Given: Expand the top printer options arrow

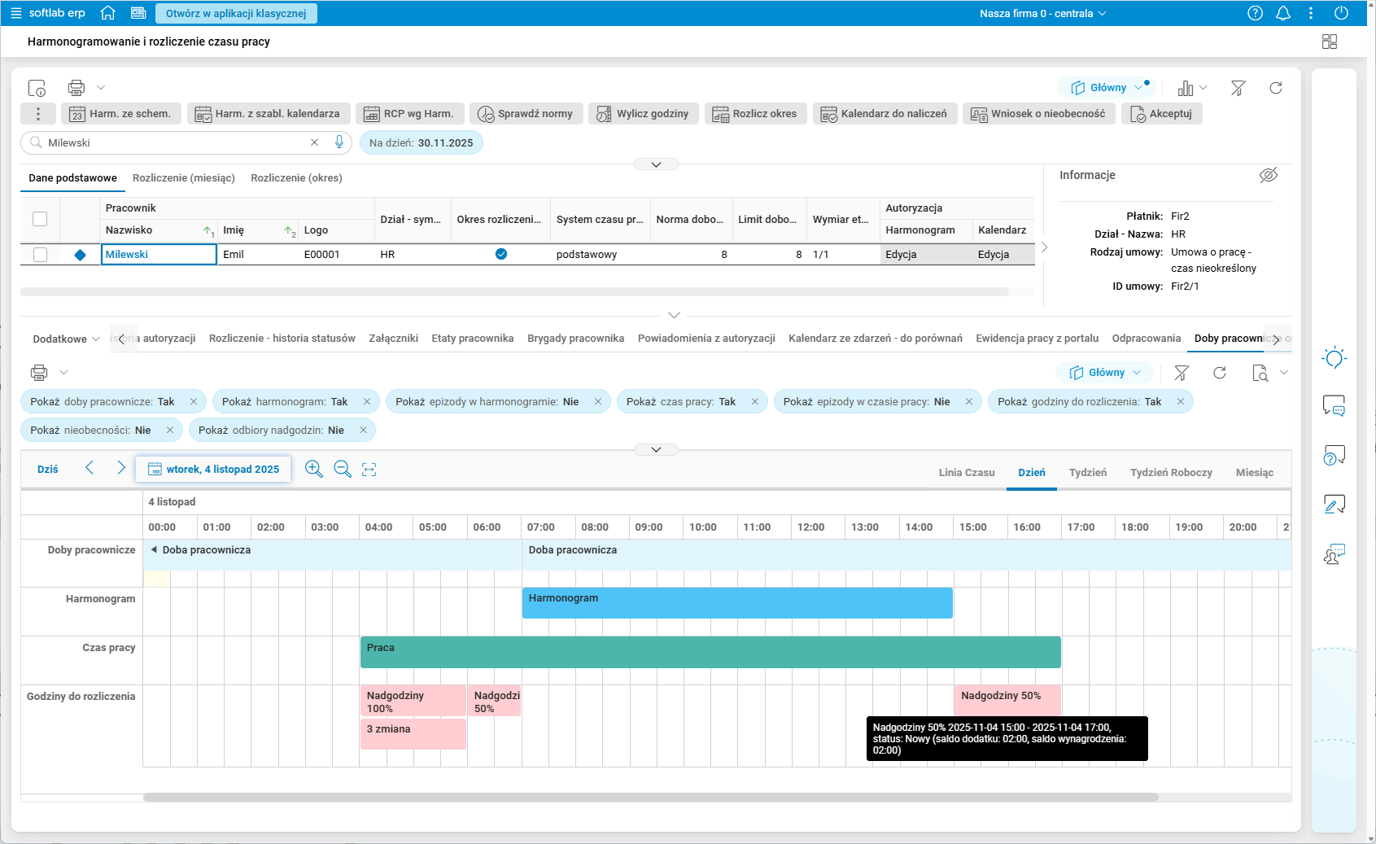Looking at the screenshot, I should (x=101, y=88).
